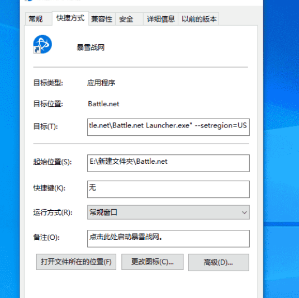Switch to the 详细信息 tab
The image size is (299, 298).
(160, 19)
